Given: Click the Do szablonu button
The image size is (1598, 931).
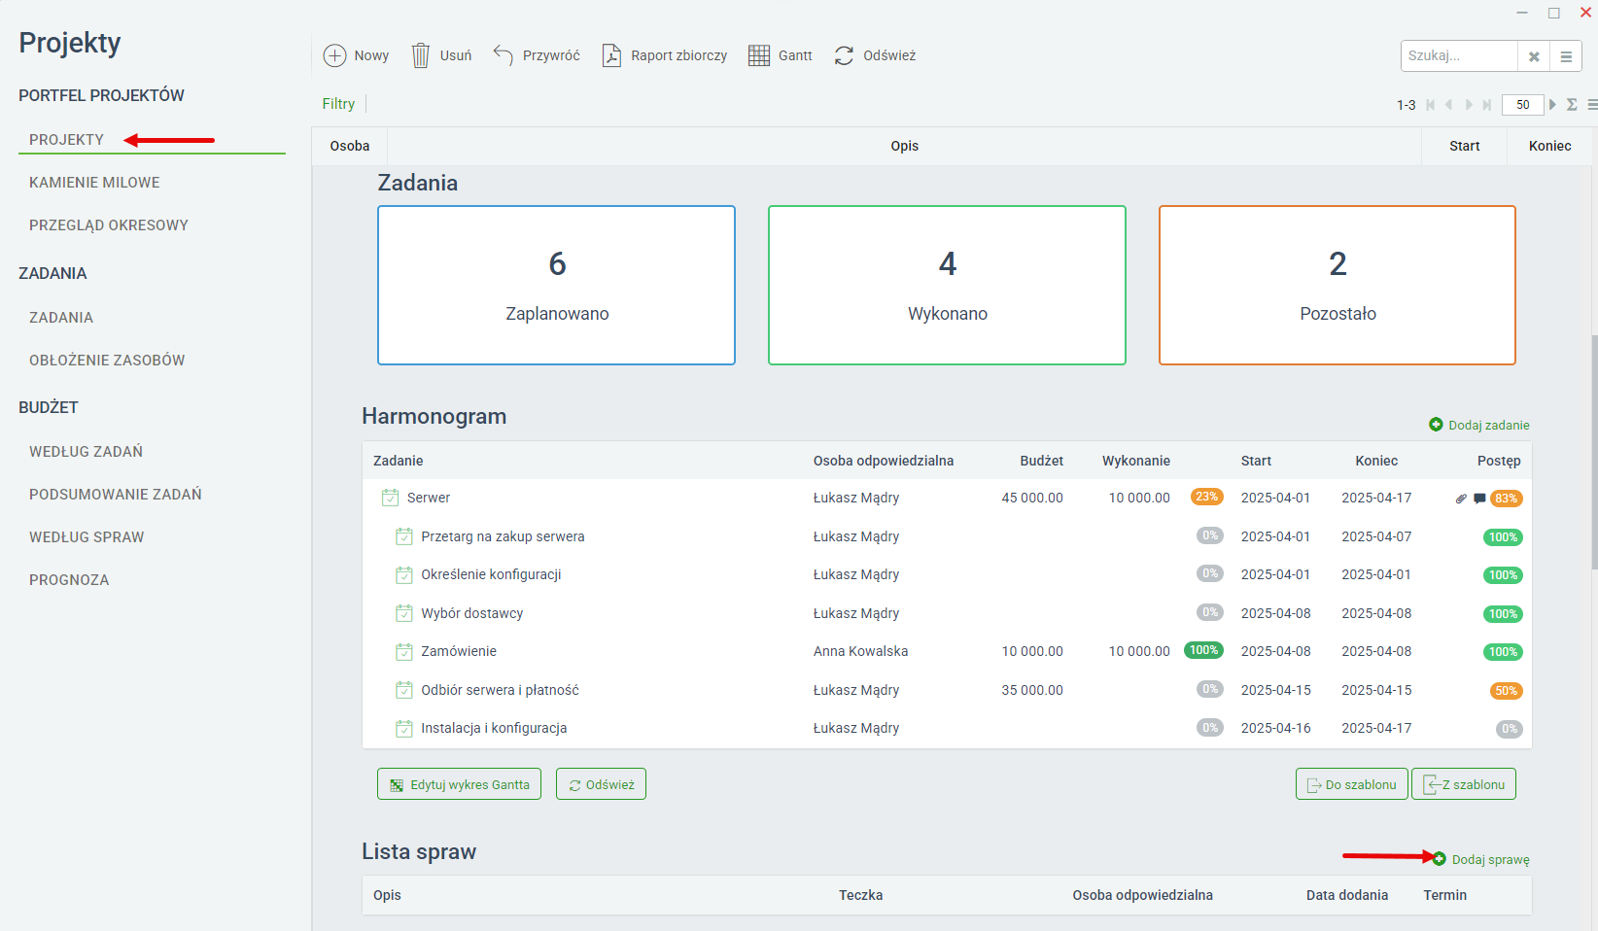Looking at the screenshot, I should click(1352, 784).
